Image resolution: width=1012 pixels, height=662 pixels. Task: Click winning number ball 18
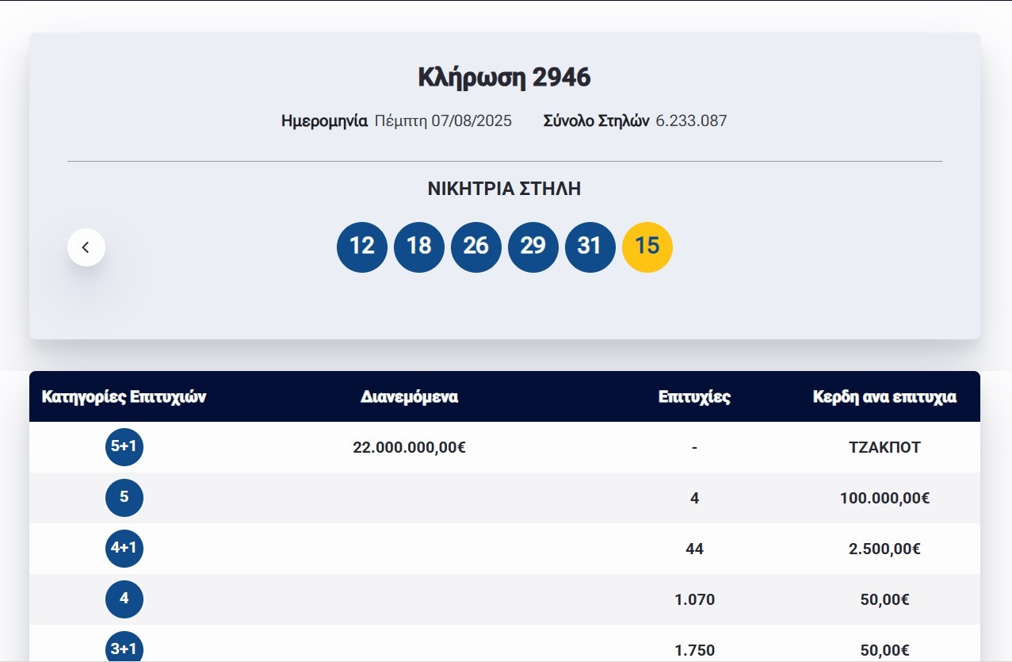pos(419,247)
